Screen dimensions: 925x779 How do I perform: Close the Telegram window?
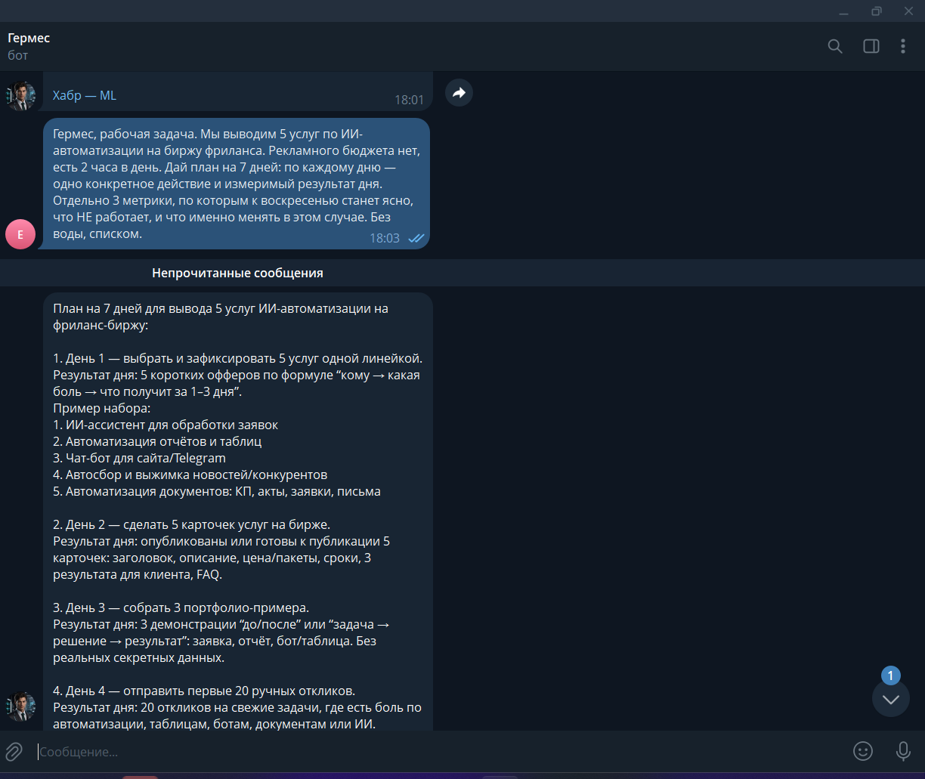click(908, 11)
